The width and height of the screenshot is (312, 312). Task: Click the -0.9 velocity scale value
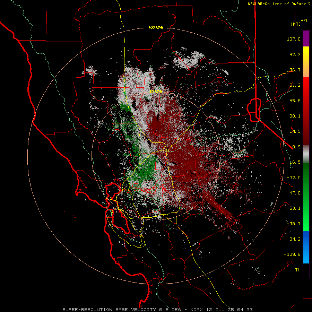pyautogui.click(x=295, y=147)
